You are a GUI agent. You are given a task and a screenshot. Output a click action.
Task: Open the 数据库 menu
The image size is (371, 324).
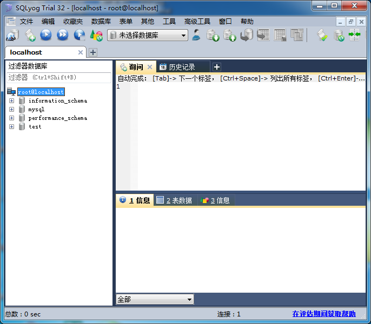[101, 22]
